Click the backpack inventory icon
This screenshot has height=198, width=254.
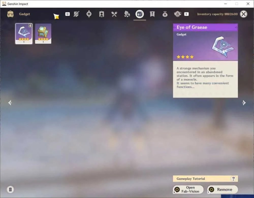tap(10, 14)
